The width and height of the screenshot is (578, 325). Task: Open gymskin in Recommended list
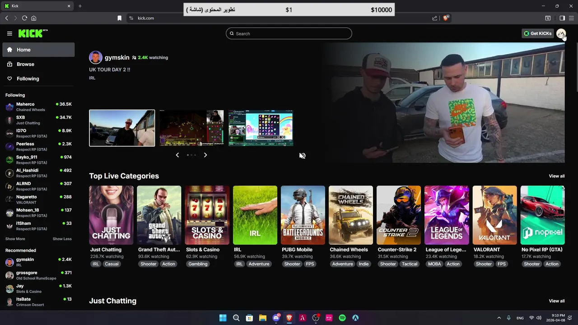pyautogui.click(x=38, y=262)
